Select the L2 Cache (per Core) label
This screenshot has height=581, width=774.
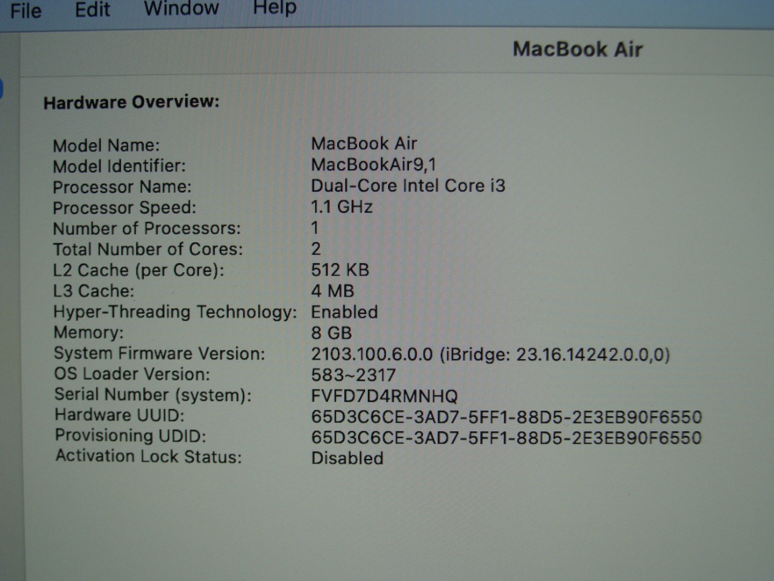[138, 270]
